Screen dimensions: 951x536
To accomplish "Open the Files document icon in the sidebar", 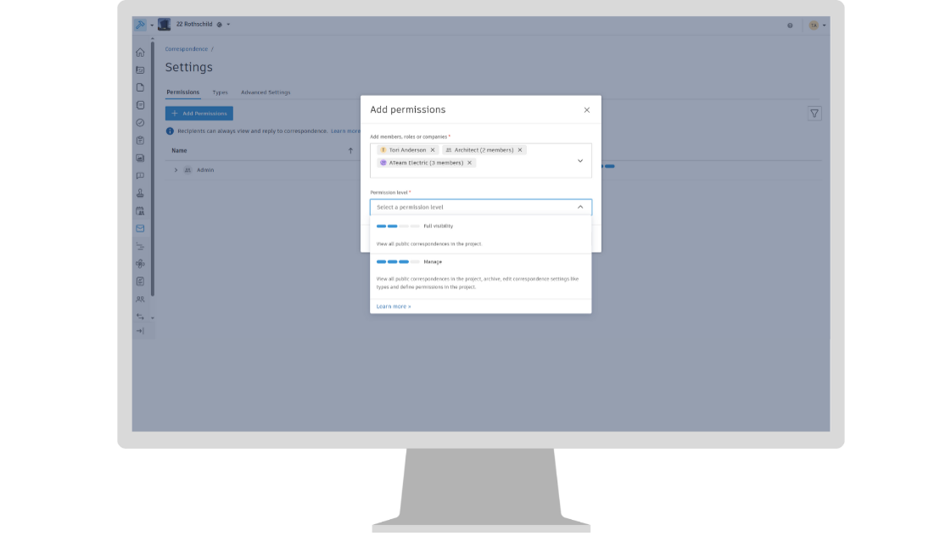I will pyautogui.click(x=140, y=88).
